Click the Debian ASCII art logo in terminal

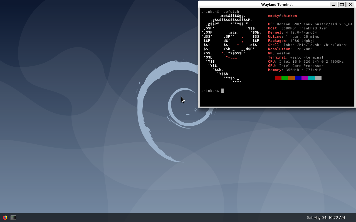pyautogui.click(x=231, y=49)
